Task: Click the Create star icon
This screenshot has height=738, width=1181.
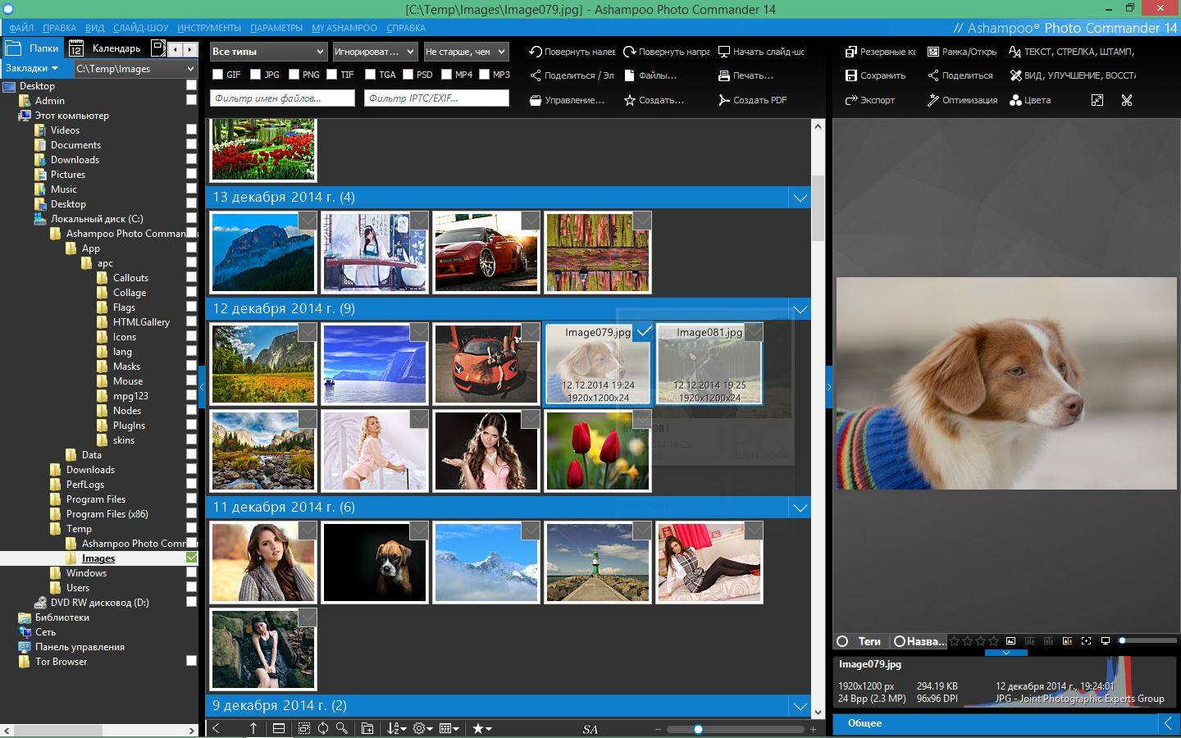Action: 630,100
